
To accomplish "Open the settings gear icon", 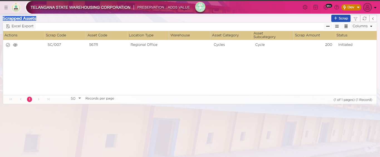I will click(305, 7).
